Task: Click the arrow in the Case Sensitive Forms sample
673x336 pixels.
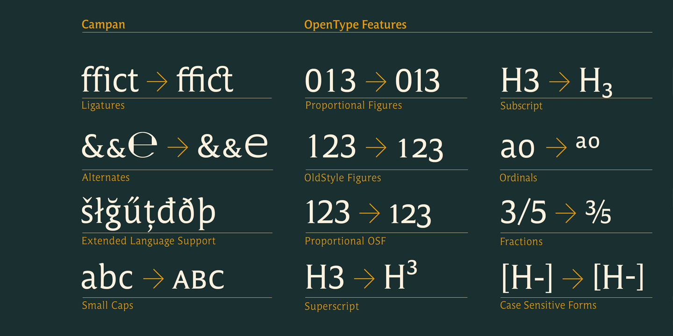Action: [x=573, y=280]
